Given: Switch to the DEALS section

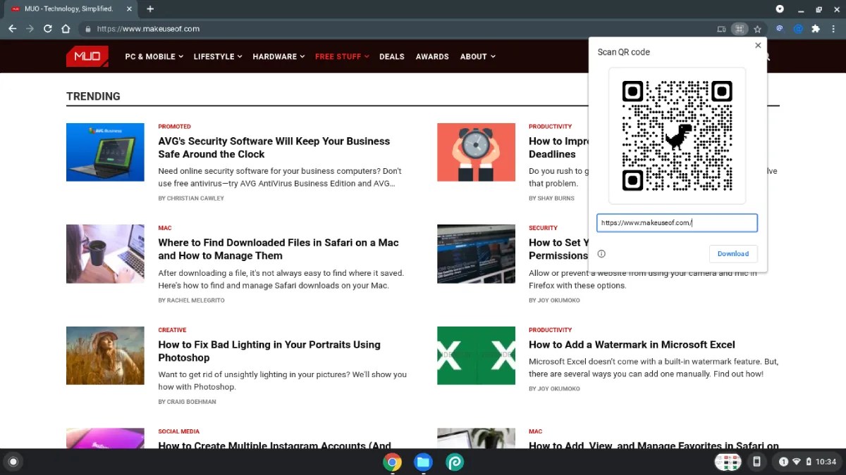Looking at the screenshot, I should (x=392, y=56).
